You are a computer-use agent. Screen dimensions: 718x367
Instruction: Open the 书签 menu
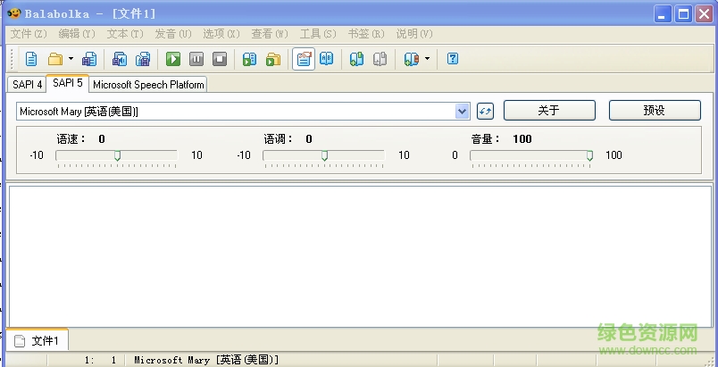click(366, 34)
